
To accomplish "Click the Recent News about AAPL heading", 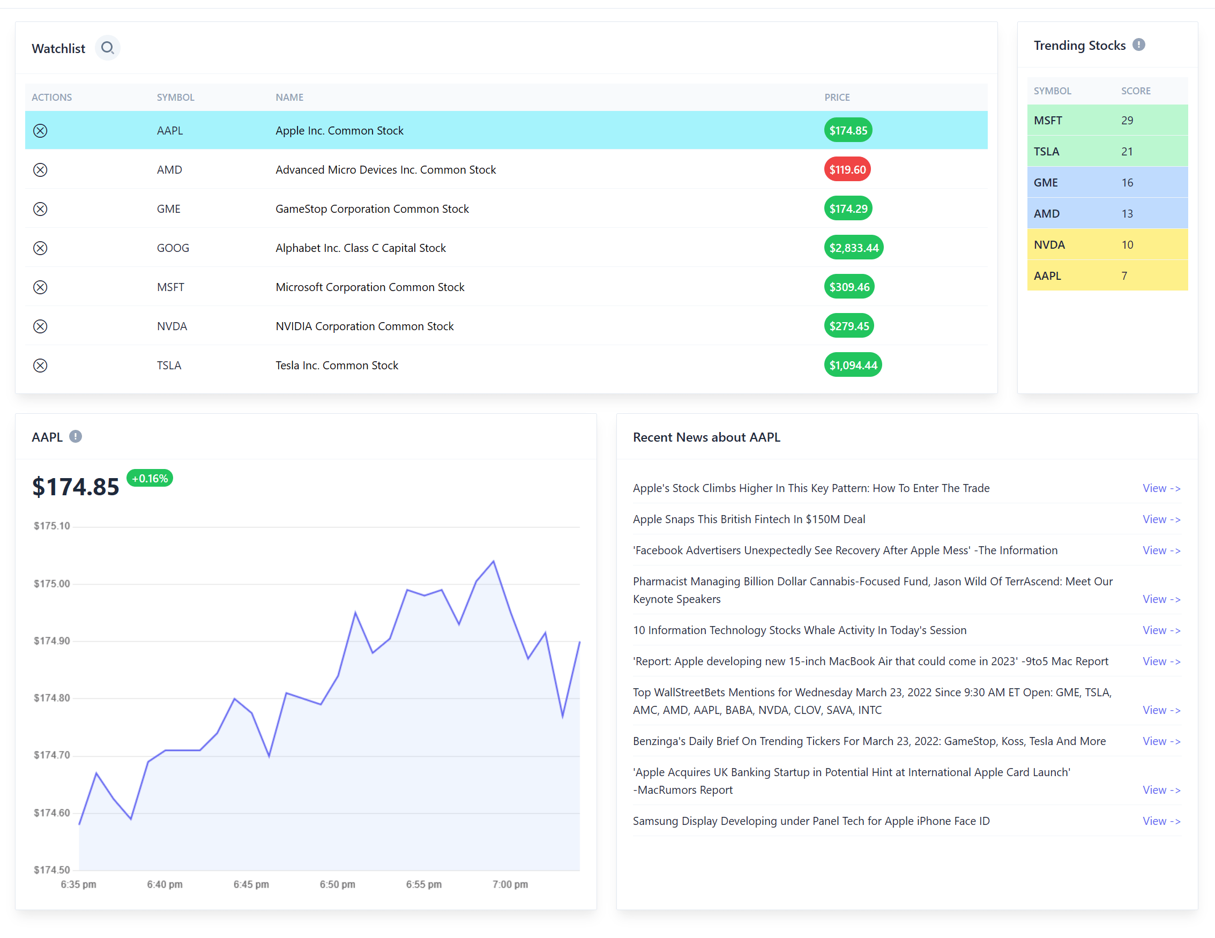I will point(706,437).
